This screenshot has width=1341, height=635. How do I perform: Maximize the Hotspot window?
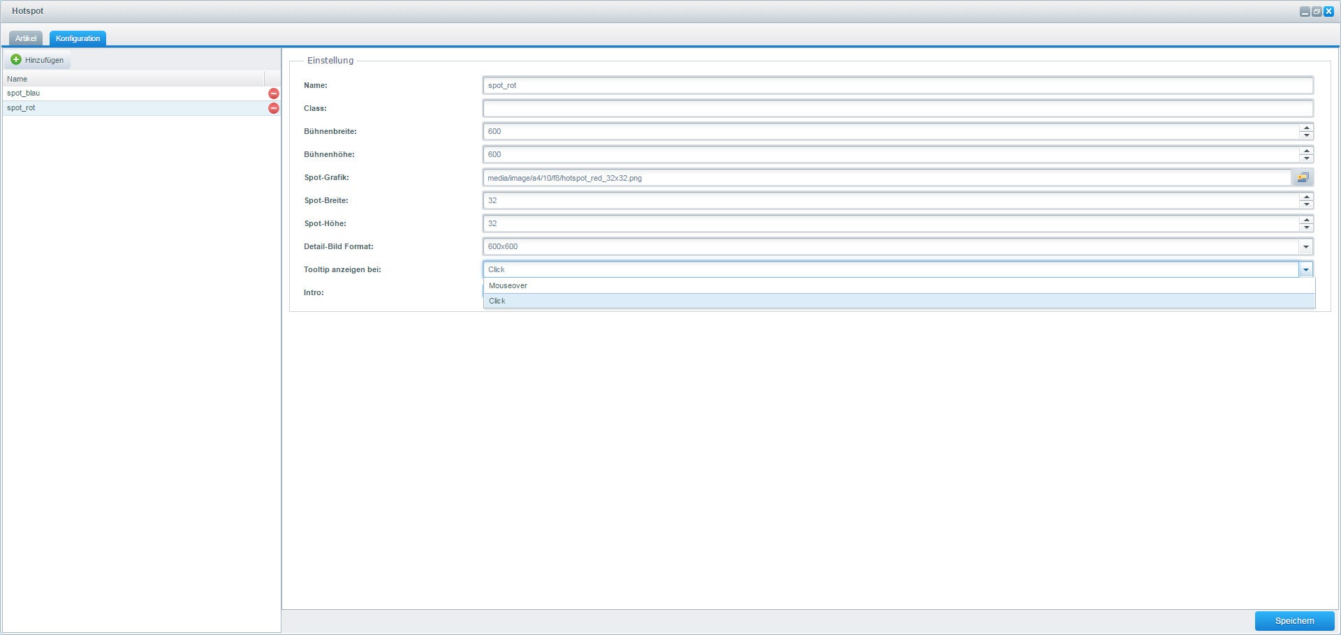pyautogui.click(x=1317, y=12)
